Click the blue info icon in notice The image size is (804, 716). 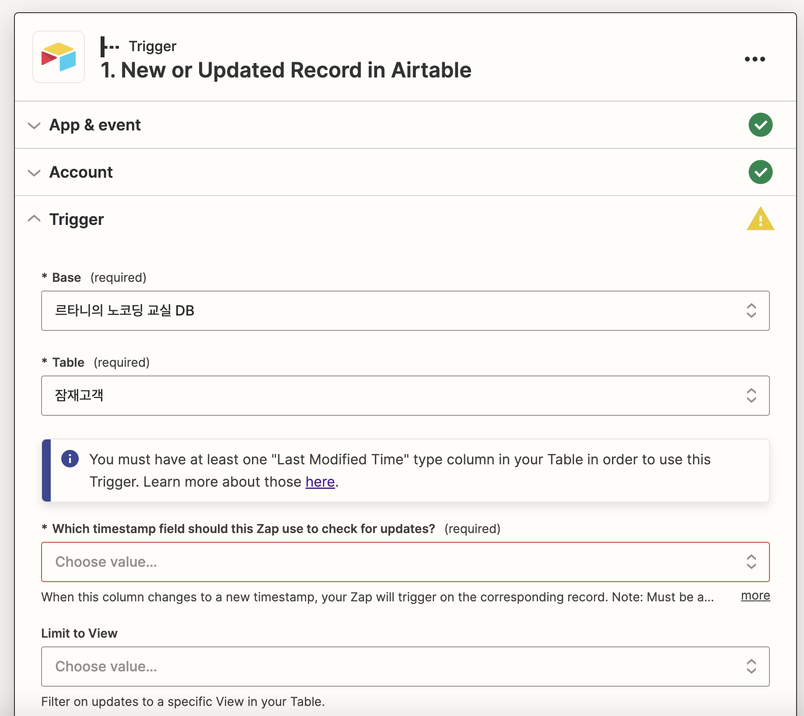tap(70, 459)
